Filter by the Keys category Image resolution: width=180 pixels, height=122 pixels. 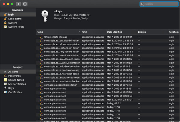click(12, 88)
